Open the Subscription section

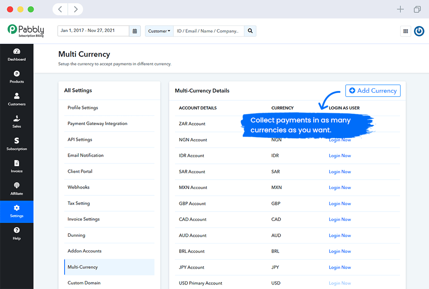click(x=17, y=144)
